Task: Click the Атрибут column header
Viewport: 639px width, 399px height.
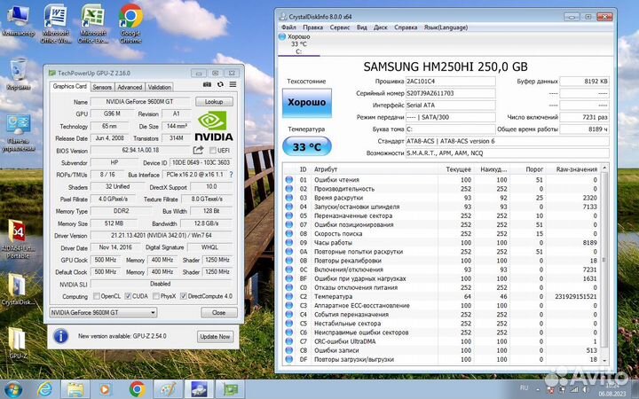Action: 375,169
